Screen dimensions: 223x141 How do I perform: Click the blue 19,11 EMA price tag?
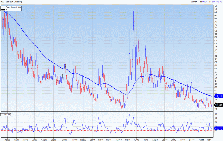218,96
